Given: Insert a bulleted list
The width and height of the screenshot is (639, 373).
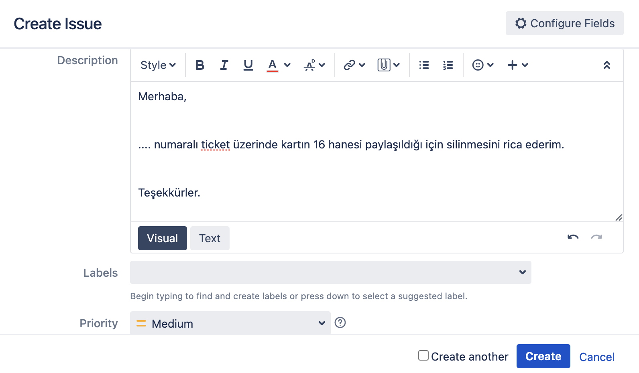Looking at the screenshot, I should 424,65.
